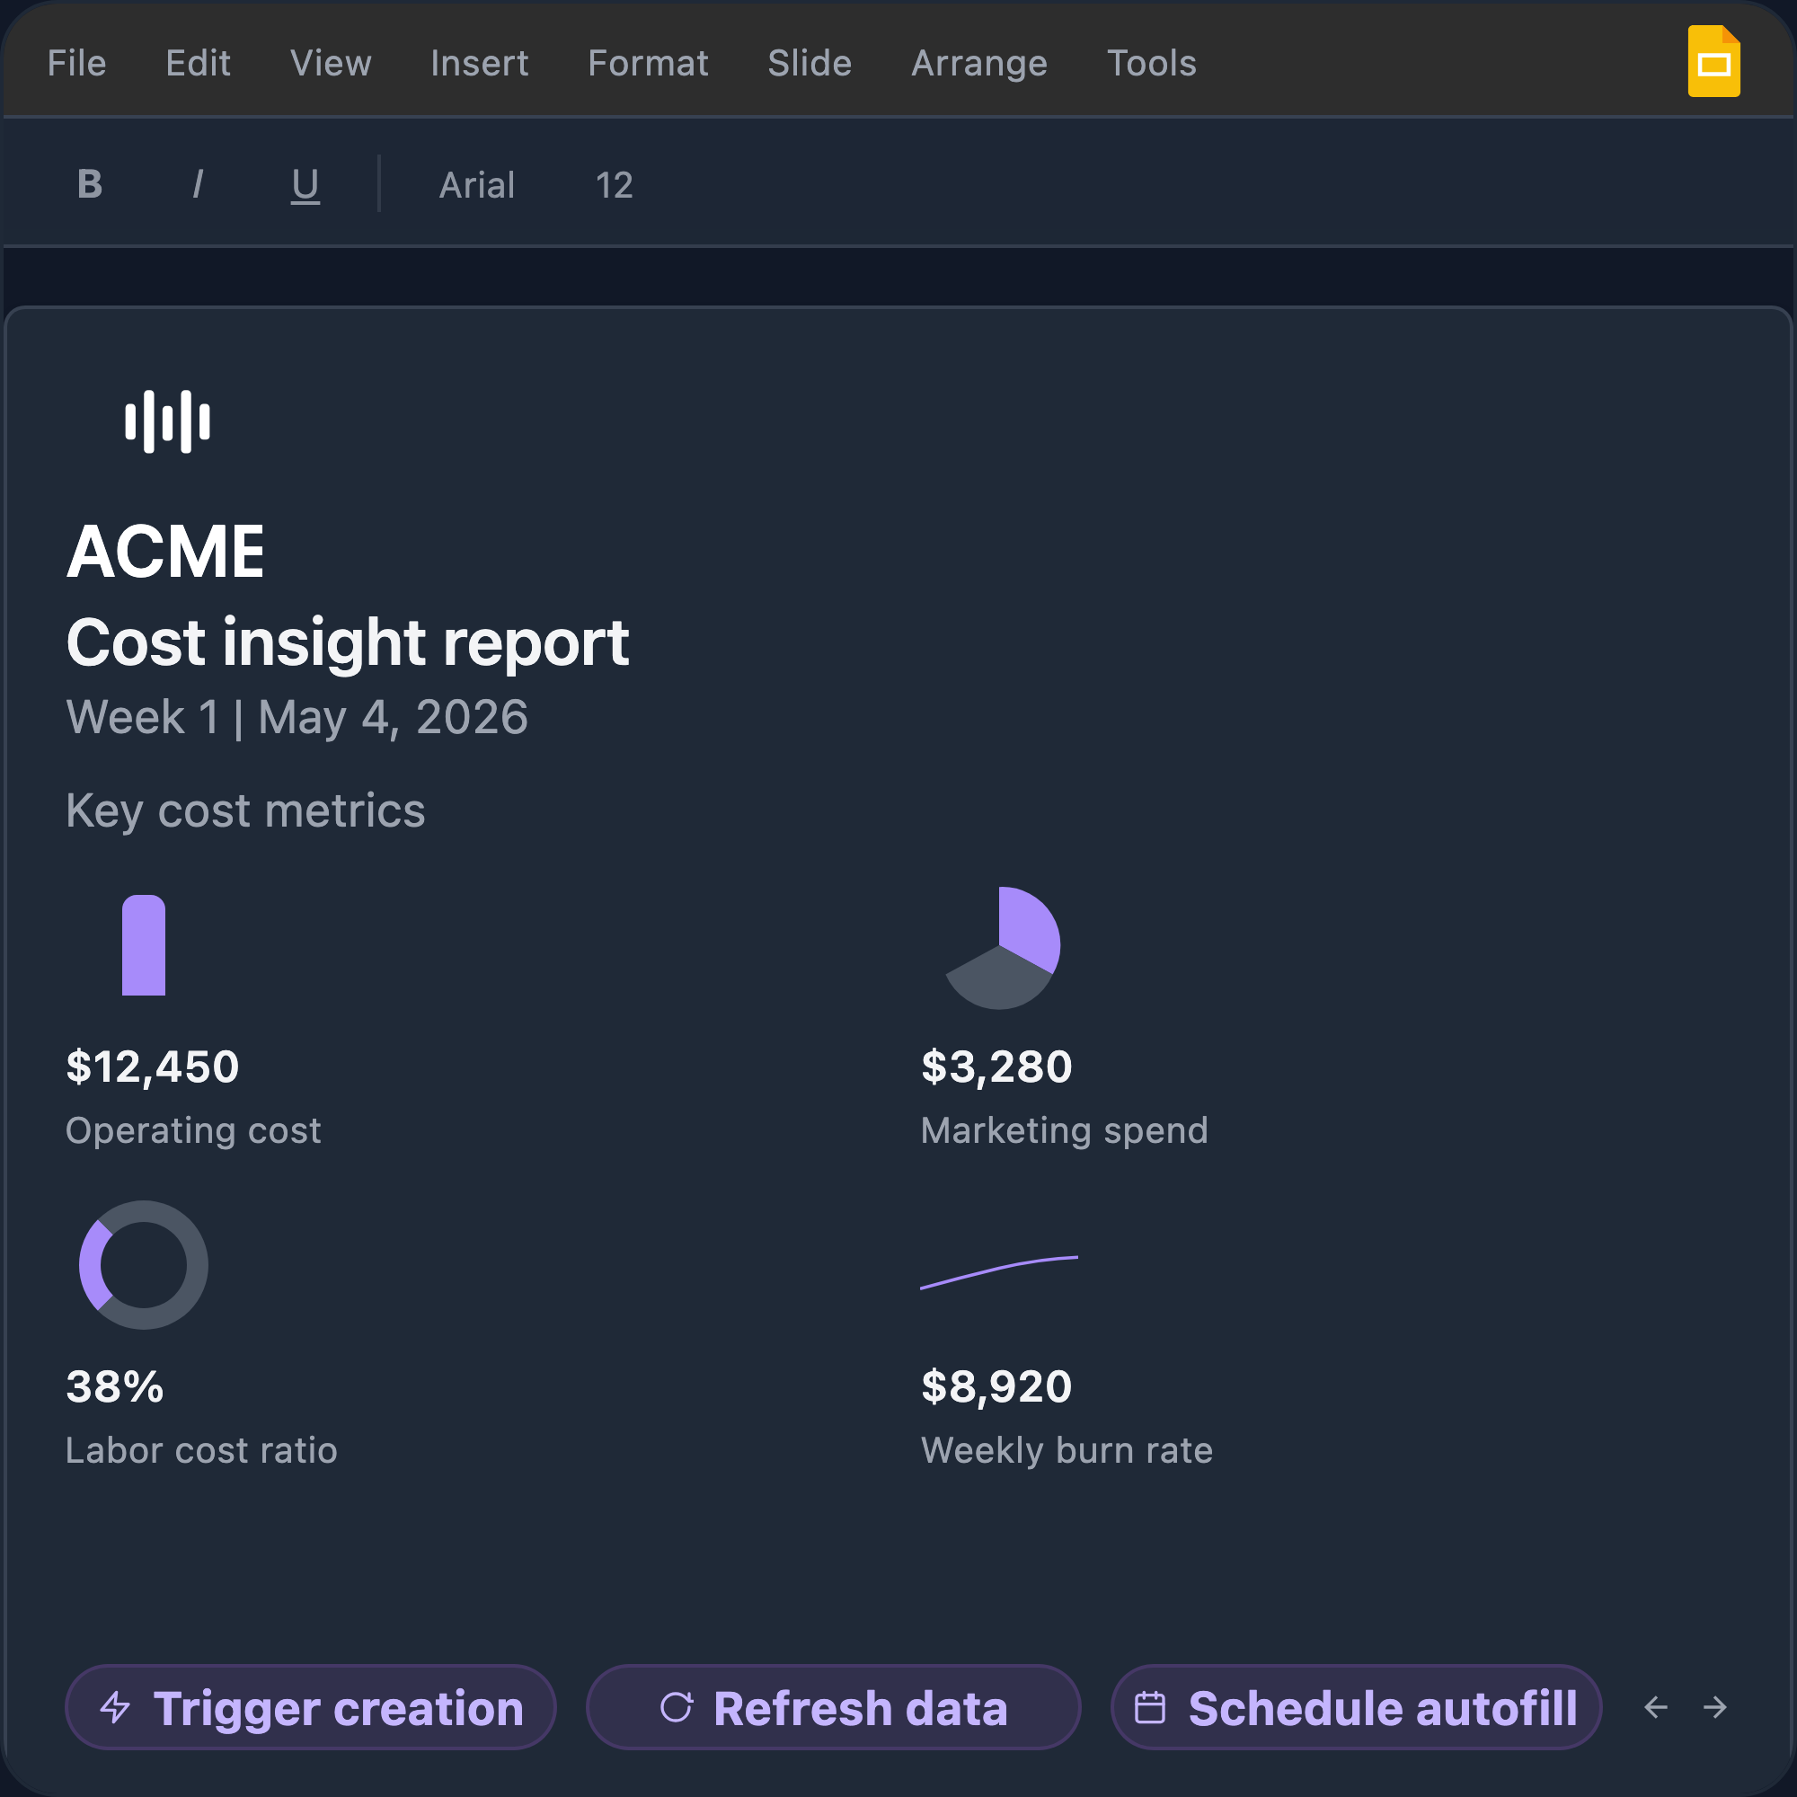Open the File menu

click(76, 63)
